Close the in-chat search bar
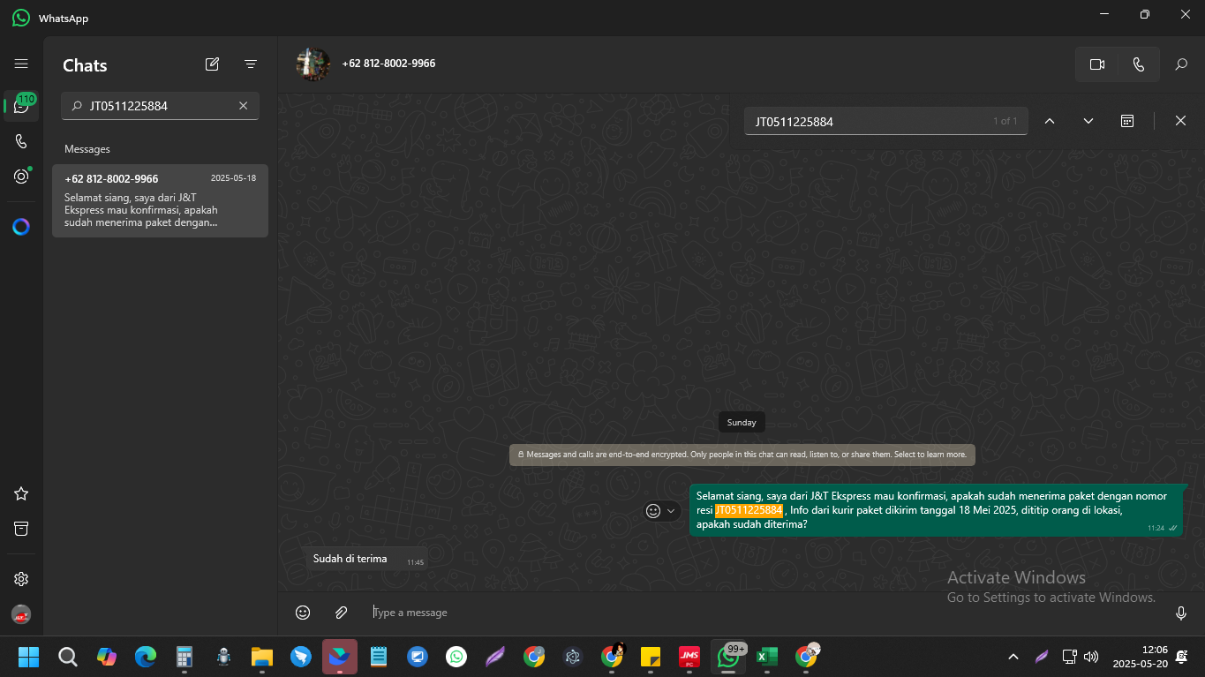This screenshot has width=1205, height=677. (x=1180, y=121)
